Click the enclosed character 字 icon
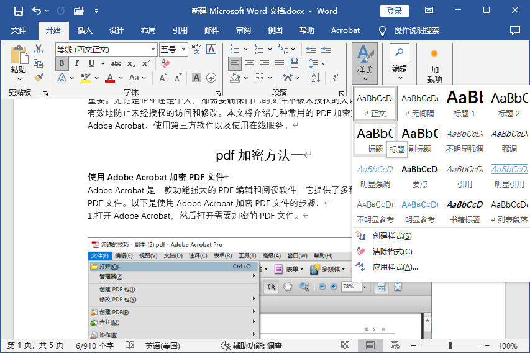The height and width of the screenshot is (353, 530). click(211, 78)
